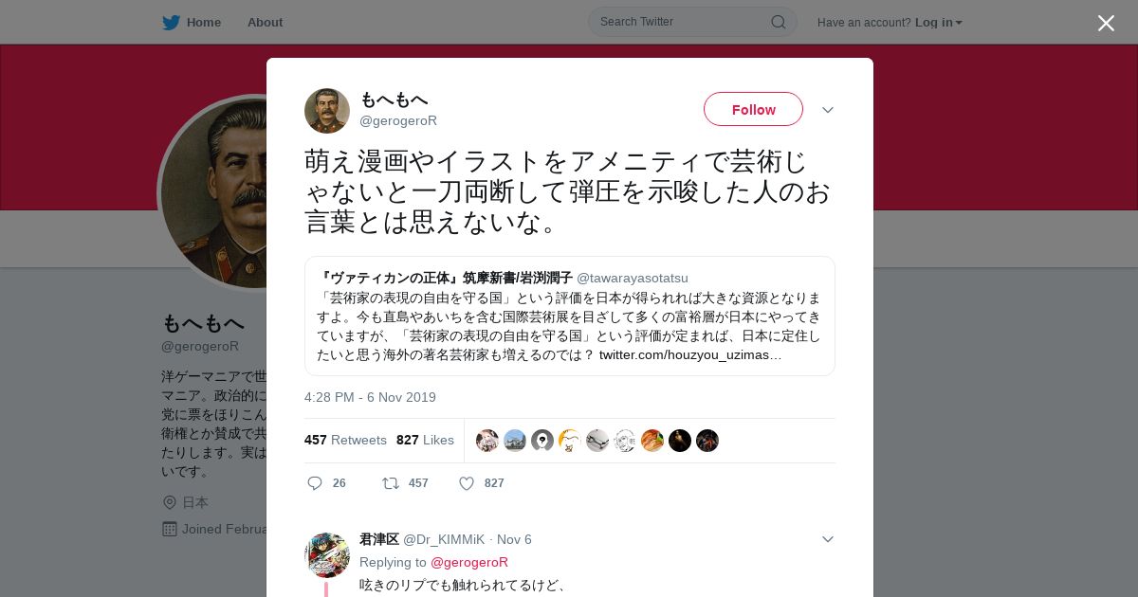
Task: Follow the user @gerogeroR
Action: [753, 109]
